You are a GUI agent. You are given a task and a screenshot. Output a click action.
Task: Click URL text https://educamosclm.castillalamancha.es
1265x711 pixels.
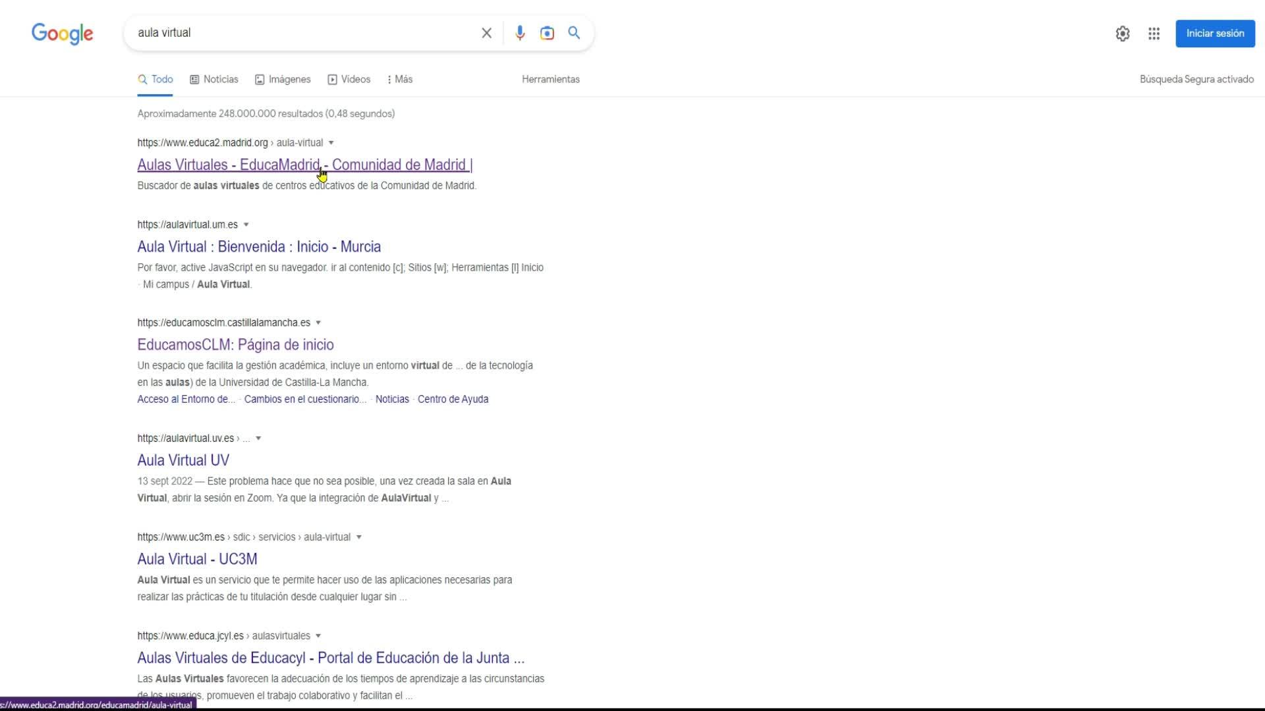(223, 323)
